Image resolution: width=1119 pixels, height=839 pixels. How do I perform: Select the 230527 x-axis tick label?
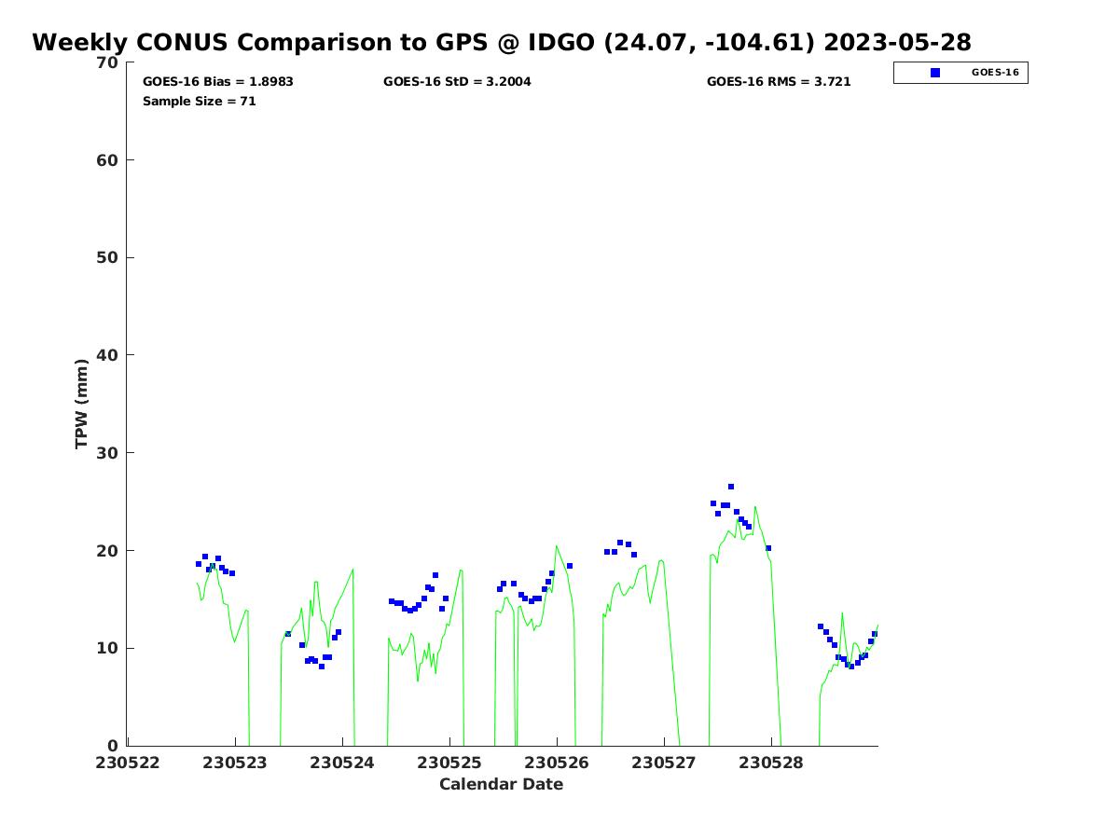[664, 763]
